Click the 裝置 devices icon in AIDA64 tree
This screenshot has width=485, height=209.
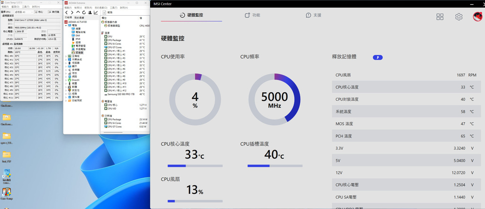(x=70, y=83)
